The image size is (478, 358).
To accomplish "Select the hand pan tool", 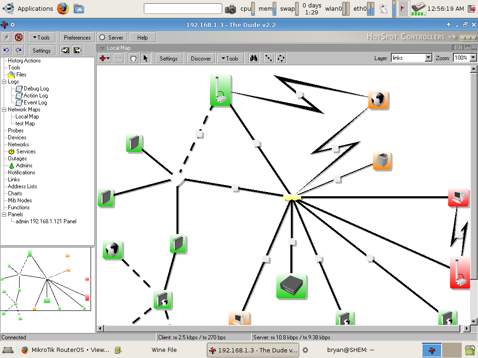I will click(133, 58).
